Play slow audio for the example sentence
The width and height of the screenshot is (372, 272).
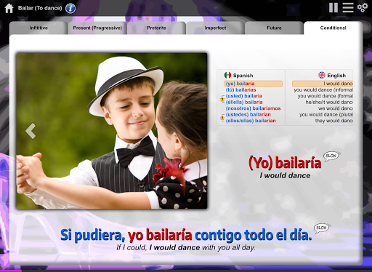(322, 228)
